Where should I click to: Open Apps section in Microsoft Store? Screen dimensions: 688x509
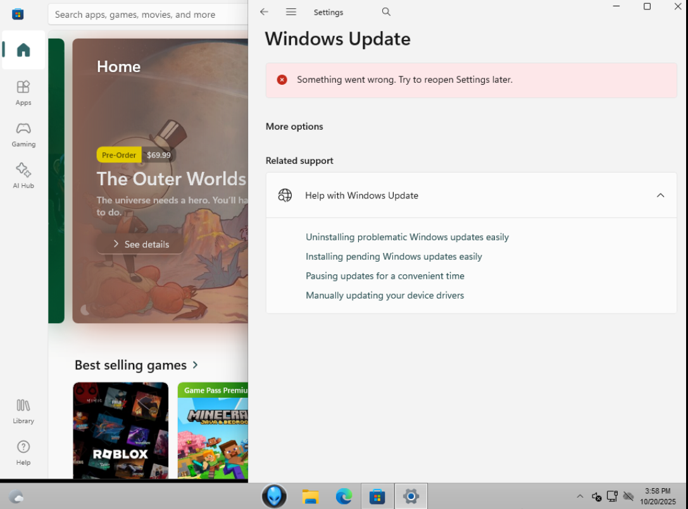[x=23, y=92]
